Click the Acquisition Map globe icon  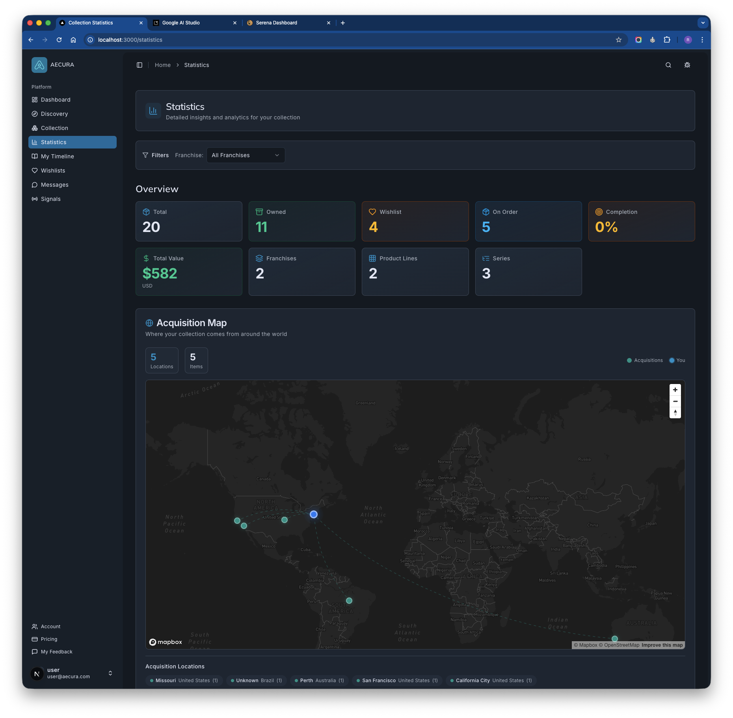click(149, 323)
